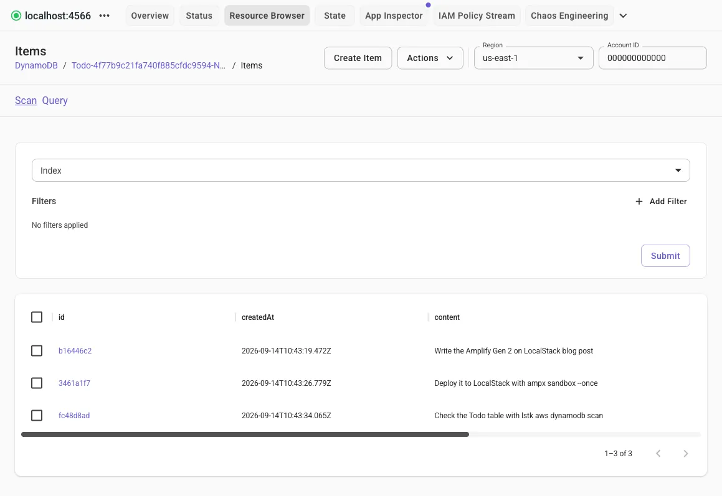
Task: Click the '1–3 of 3' pagination text
Action: click(x=618, y=454)
